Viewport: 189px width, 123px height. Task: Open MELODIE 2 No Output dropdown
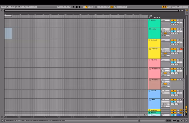[x=165, y=86]
